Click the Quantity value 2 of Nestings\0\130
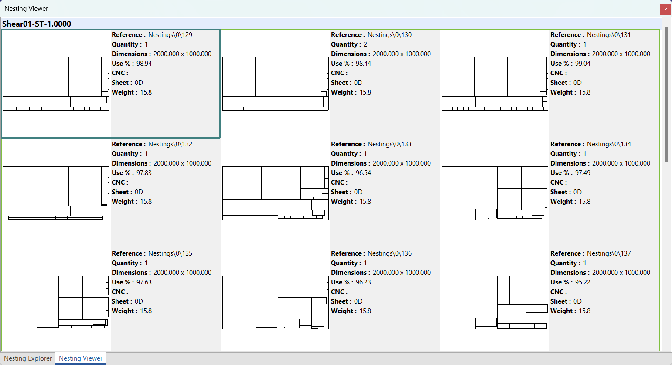The width and height of the screenshot is (672, 365). [365, 44]
